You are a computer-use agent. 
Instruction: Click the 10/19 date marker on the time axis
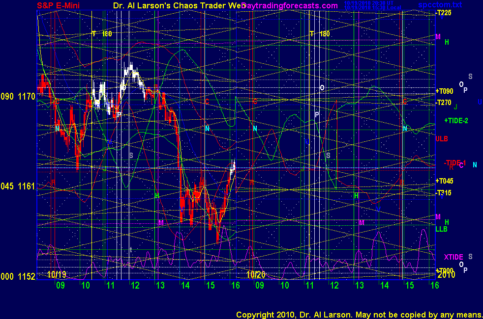click(57, 274)
